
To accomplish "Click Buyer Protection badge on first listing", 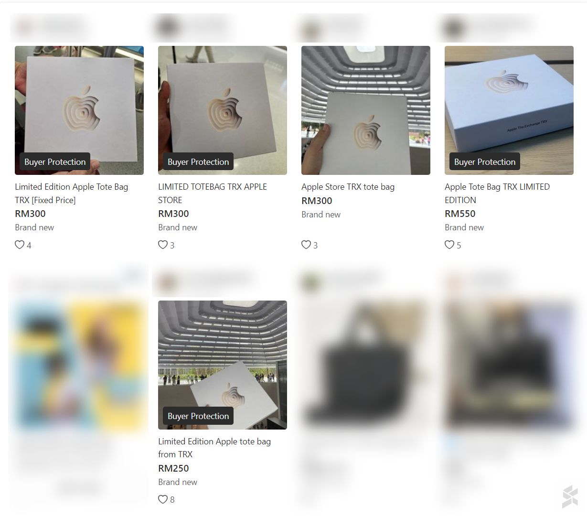I will (x=55, y=162).
